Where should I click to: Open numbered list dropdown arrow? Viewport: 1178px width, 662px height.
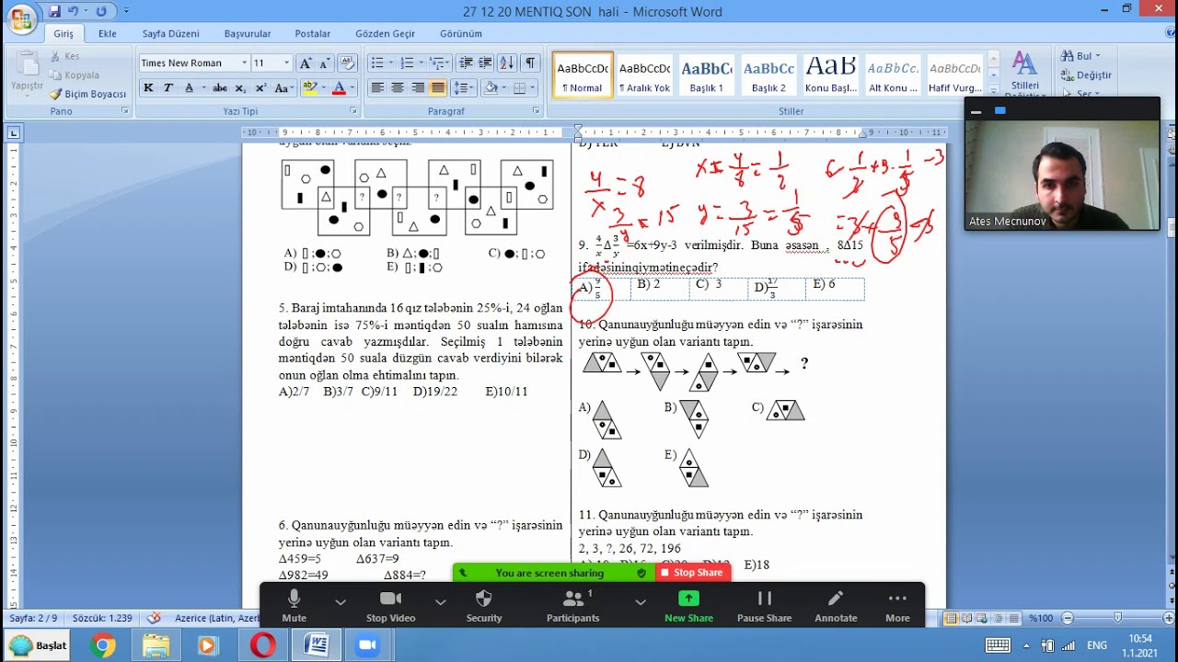(421, 63)
